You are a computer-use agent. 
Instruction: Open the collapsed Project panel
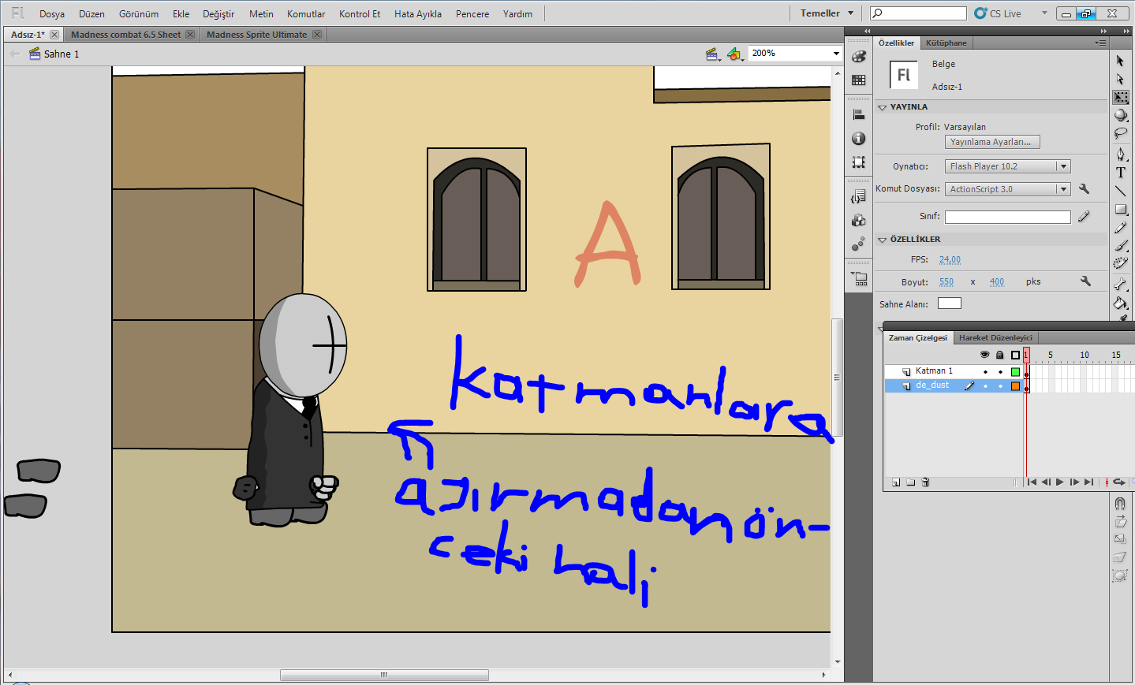pyautogui.click(x=859, y=278)
